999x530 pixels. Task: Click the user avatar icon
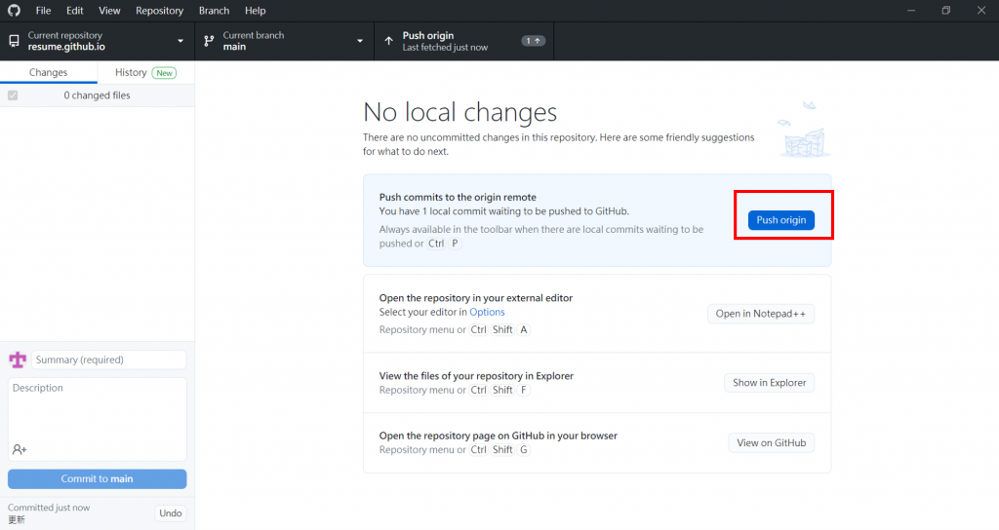18,360
